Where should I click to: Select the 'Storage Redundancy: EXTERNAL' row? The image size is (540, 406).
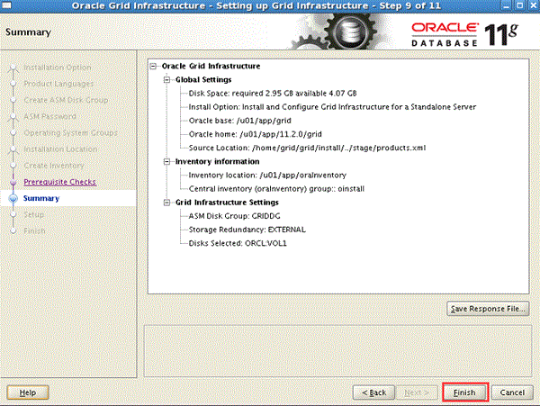(247, 230)
